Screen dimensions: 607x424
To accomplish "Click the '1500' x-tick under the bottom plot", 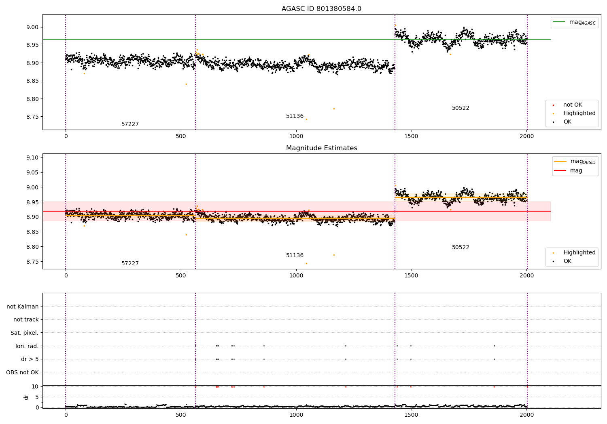I will click(x=412, y=415).
